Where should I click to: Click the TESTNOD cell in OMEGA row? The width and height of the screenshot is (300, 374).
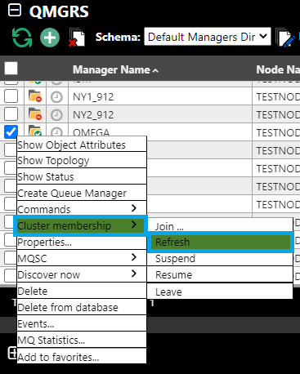[276, 132]
